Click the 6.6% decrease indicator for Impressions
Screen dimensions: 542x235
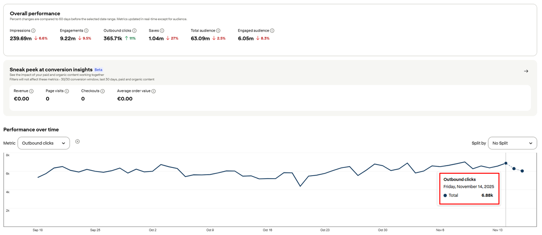(41, 38)
